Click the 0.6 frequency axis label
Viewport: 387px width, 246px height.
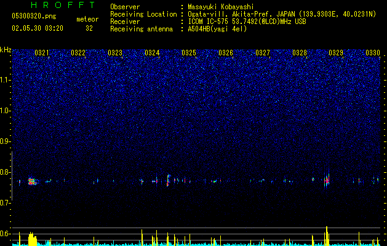[x=6, y=234]
